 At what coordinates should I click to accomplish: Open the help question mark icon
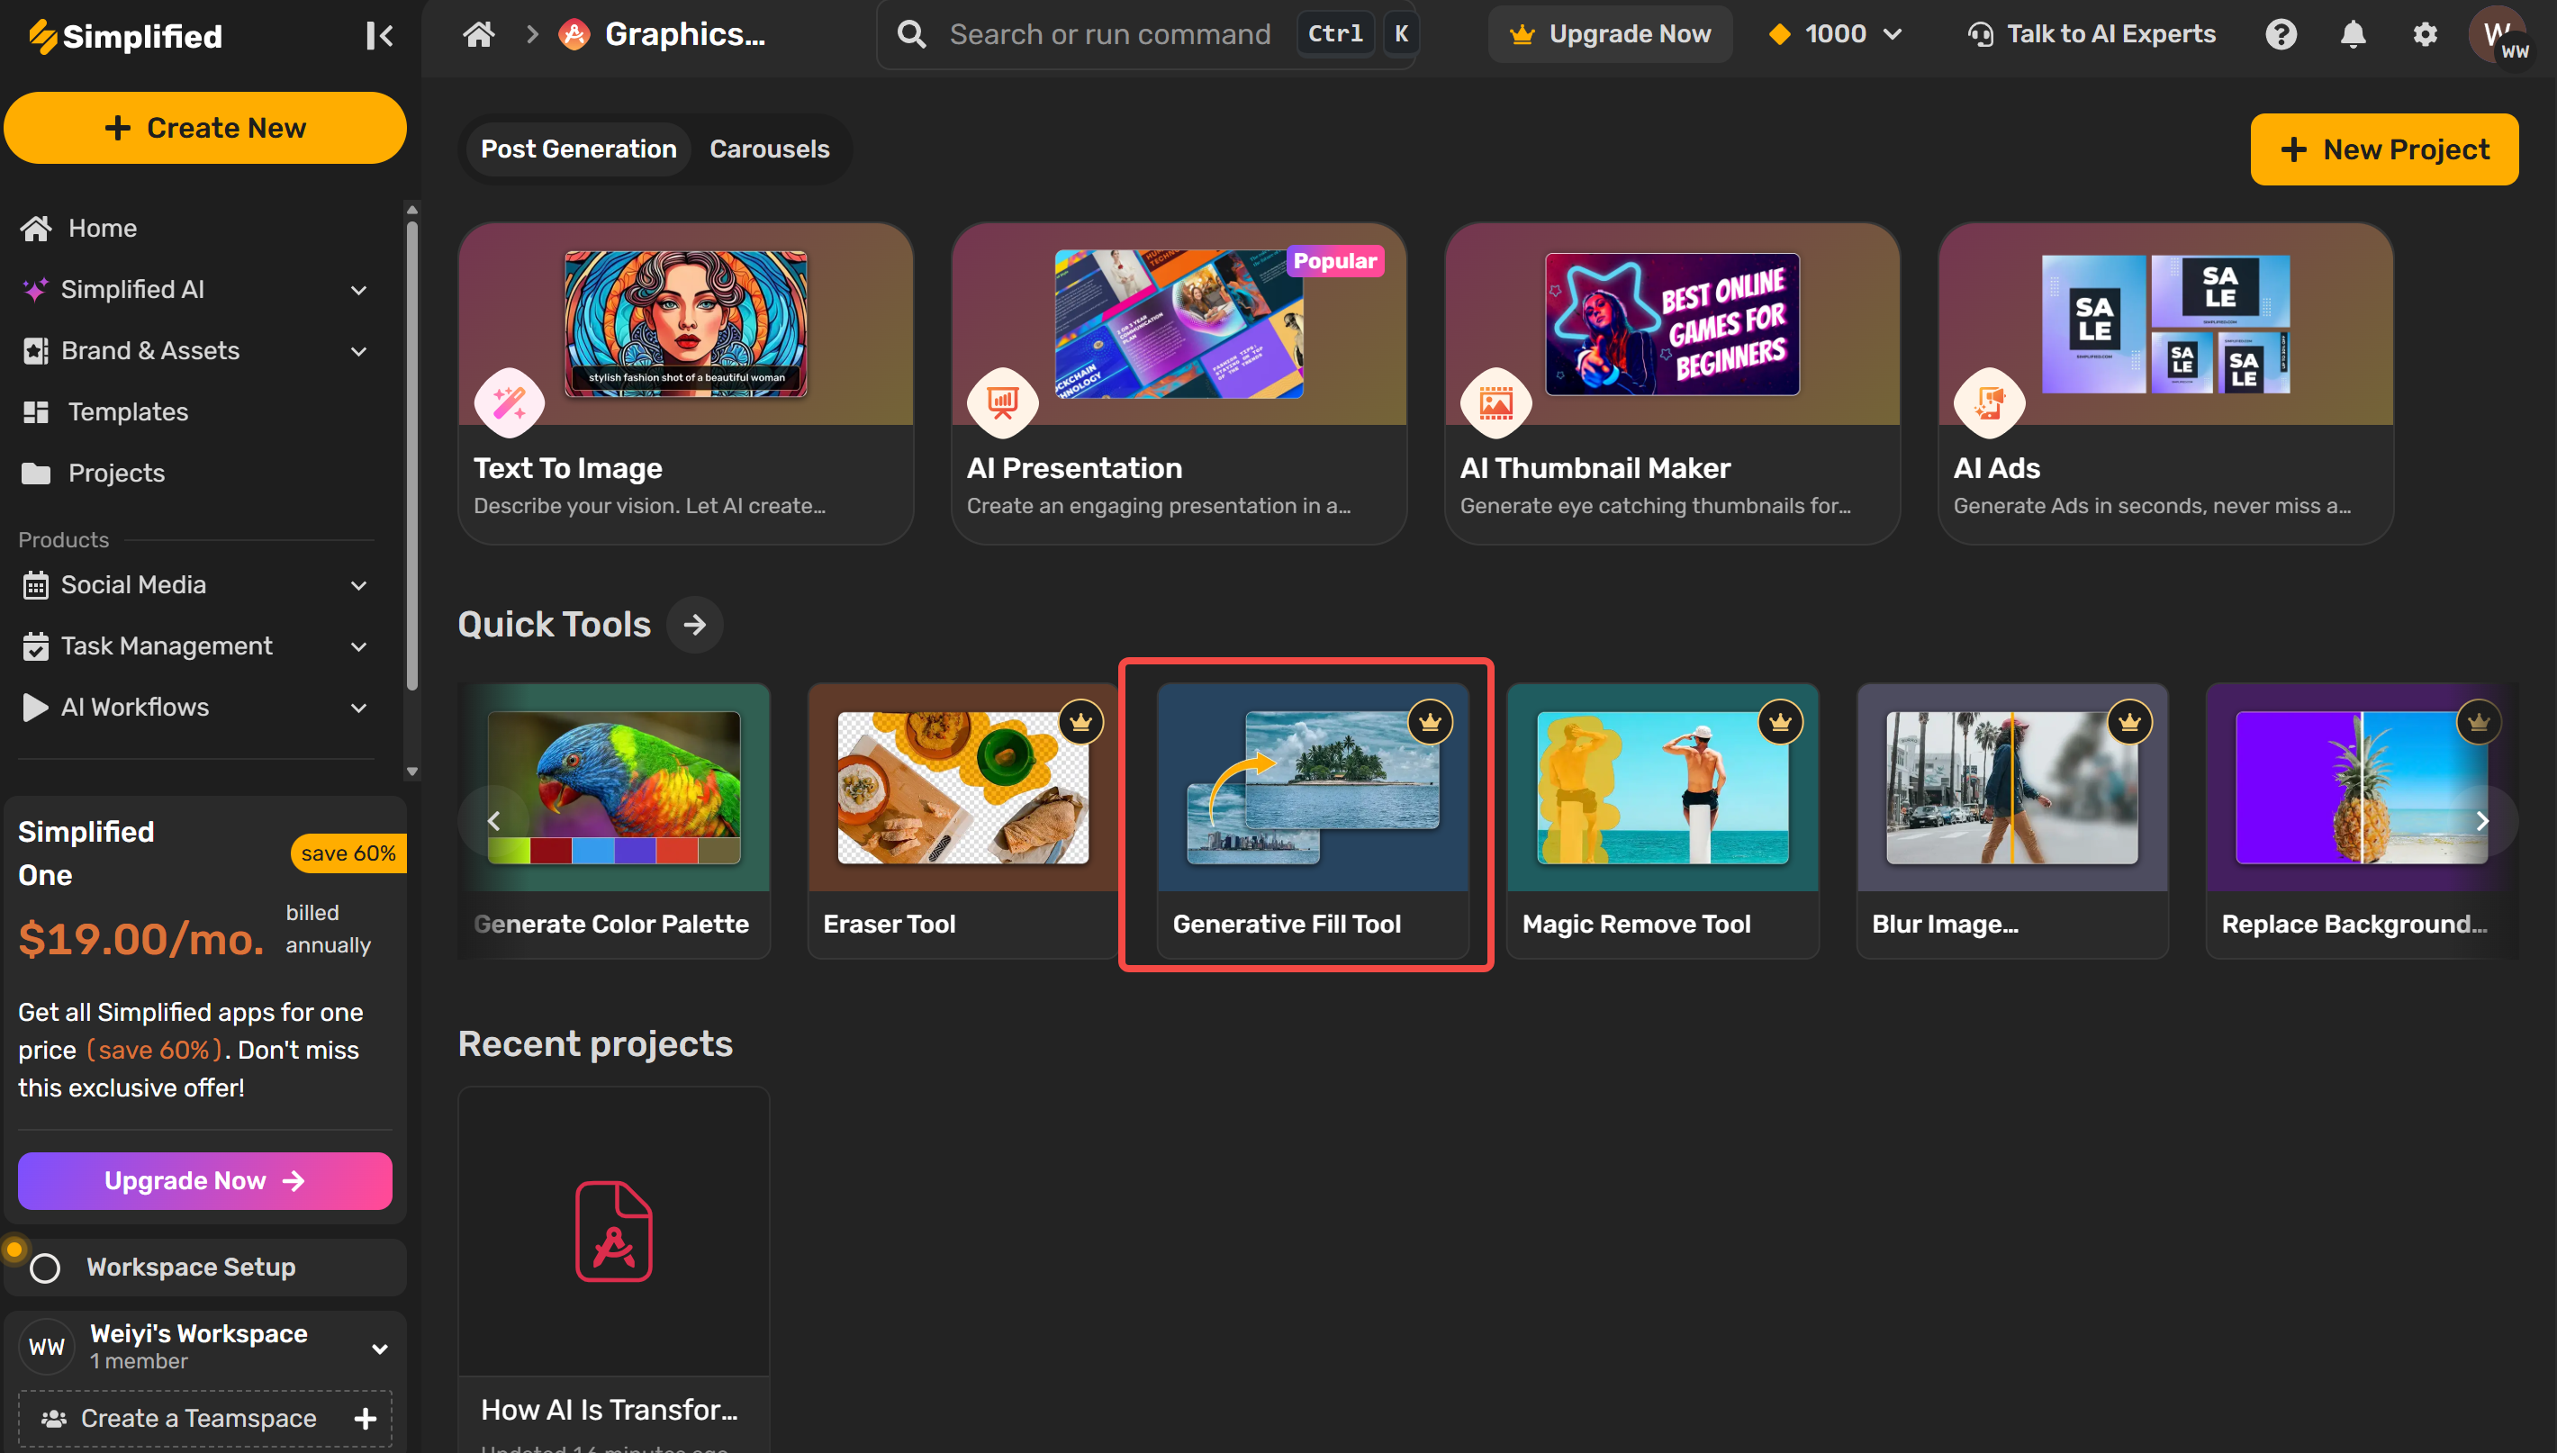point(2281,35)
